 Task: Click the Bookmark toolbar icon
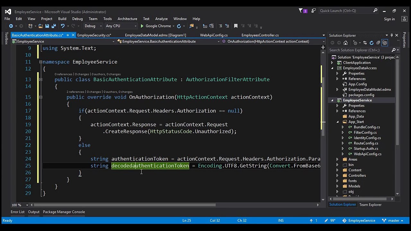[236, 26]
